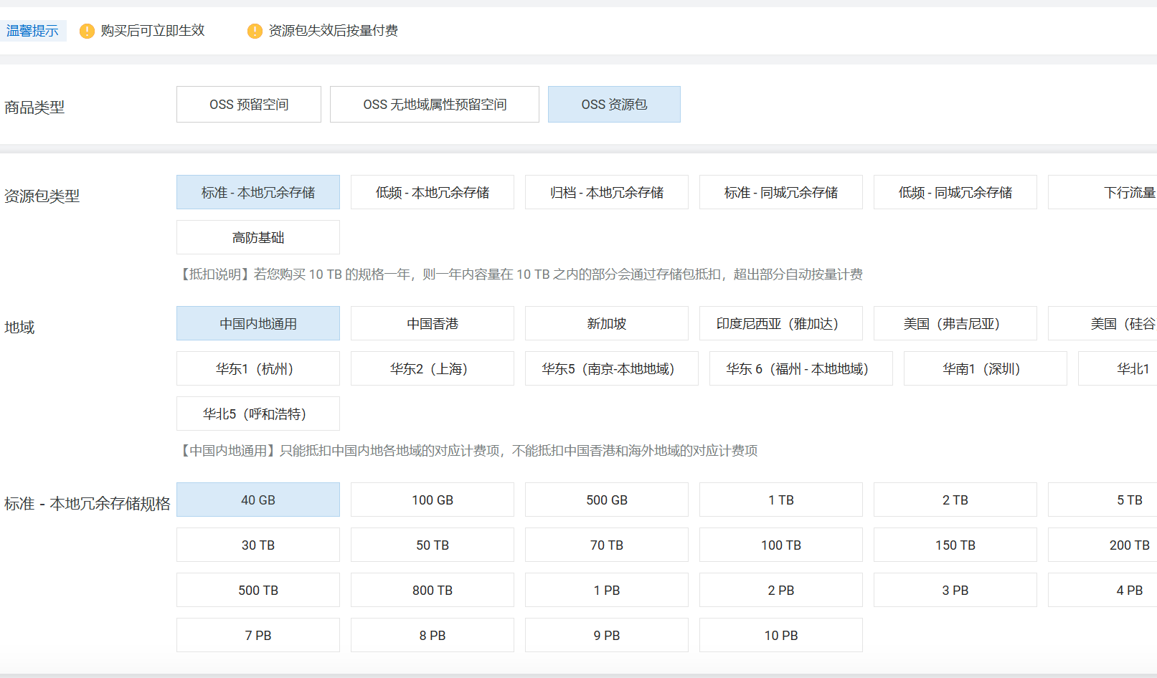Image resolution: width=1157 pixels, height=678 pixels.
Task: Select 中国内地通用 region
Action: click(x=258, y=323)
